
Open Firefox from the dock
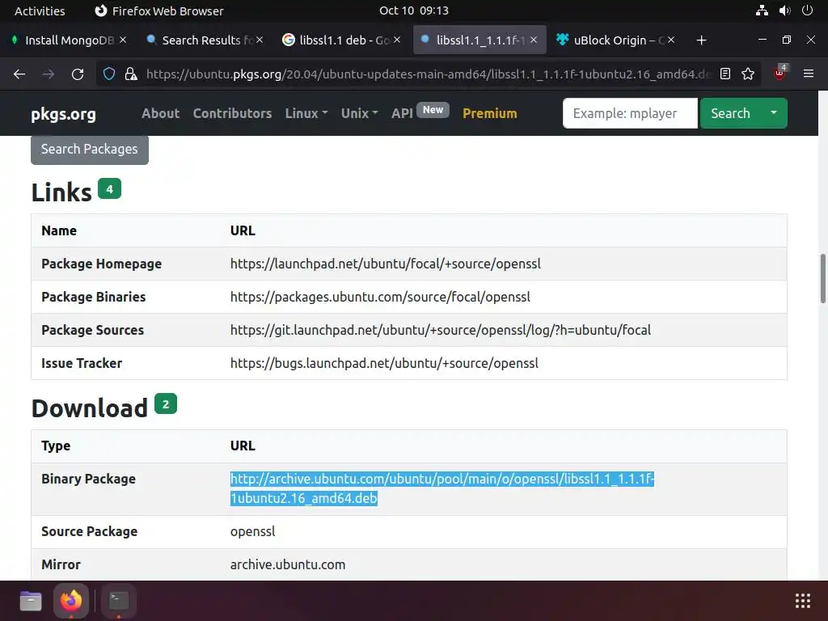[x=71, y=601]
